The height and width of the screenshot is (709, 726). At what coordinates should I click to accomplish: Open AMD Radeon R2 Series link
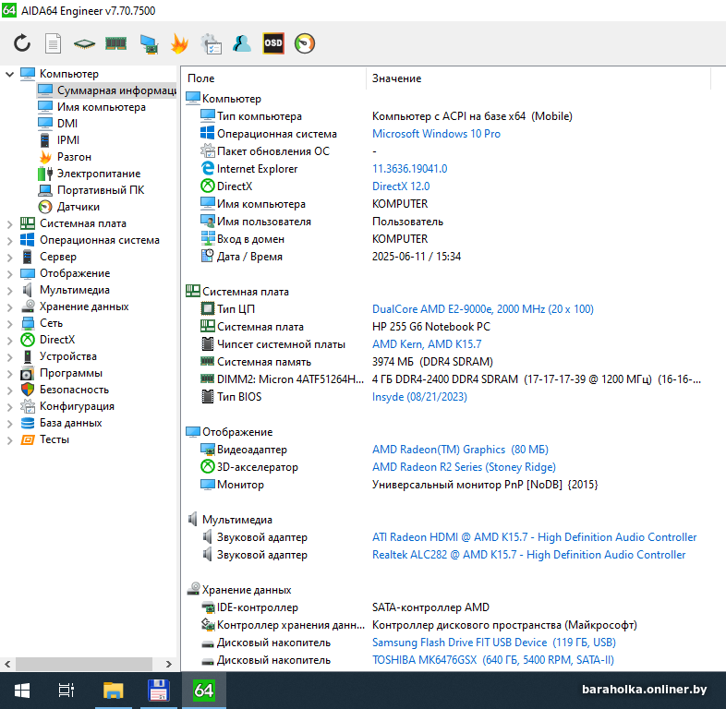(464, 467)
